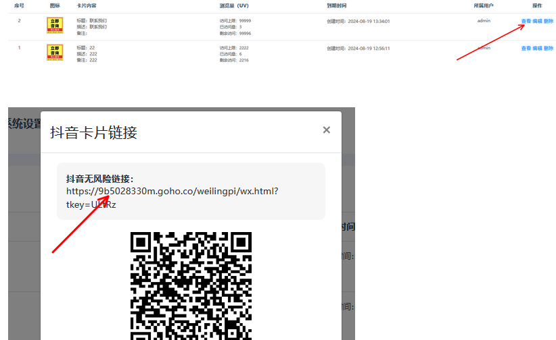Click 已访问量: 3 text in row 2
The image size is (556, 340).
(x=231, y=26)
